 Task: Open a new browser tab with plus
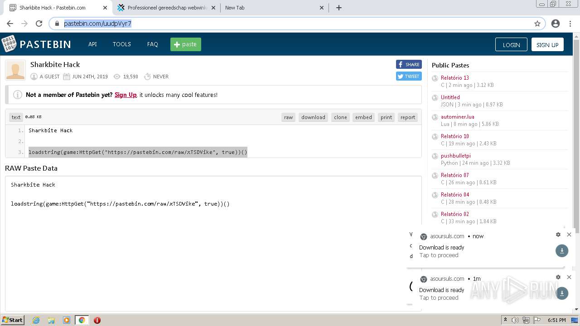point(339,8)
